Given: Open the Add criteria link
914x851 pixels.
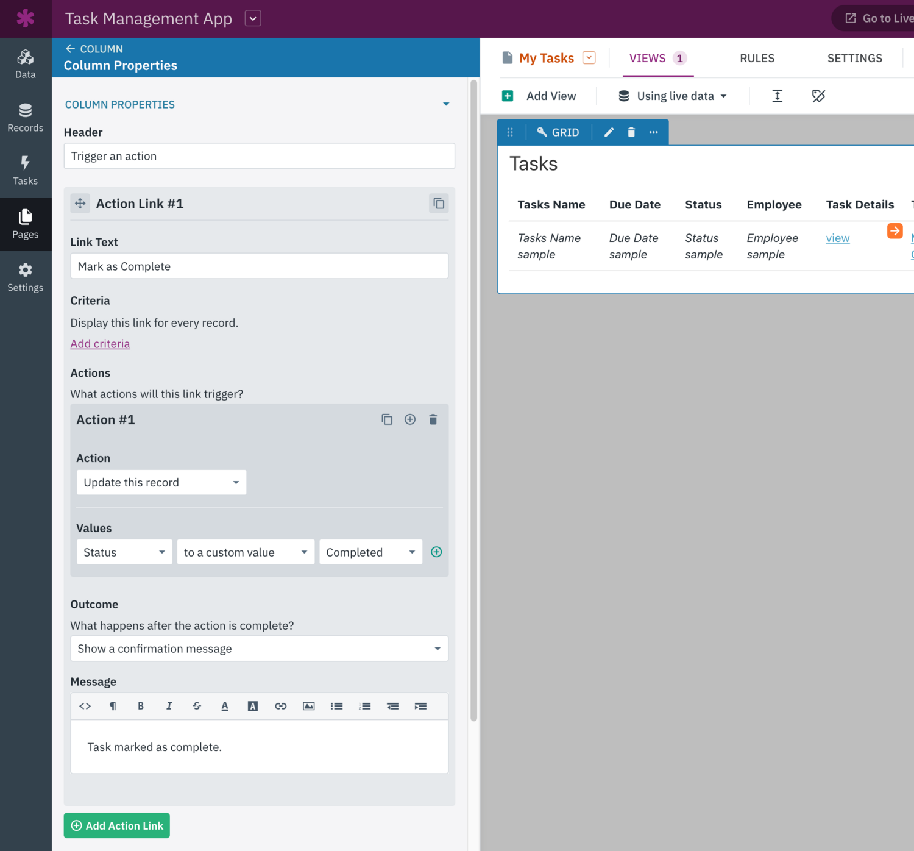Looking at the screenshot, I should (100, 343).
